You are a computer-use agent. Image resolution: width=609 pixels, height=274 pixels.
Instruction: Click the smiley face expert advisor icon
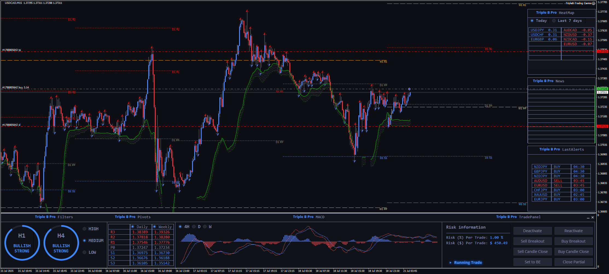pos(593,4)
